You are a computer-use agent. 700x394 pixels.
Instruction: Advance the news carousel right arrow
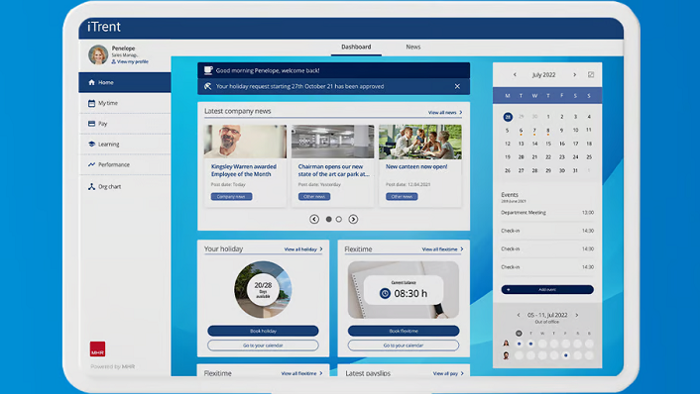(x=353, y=220)
